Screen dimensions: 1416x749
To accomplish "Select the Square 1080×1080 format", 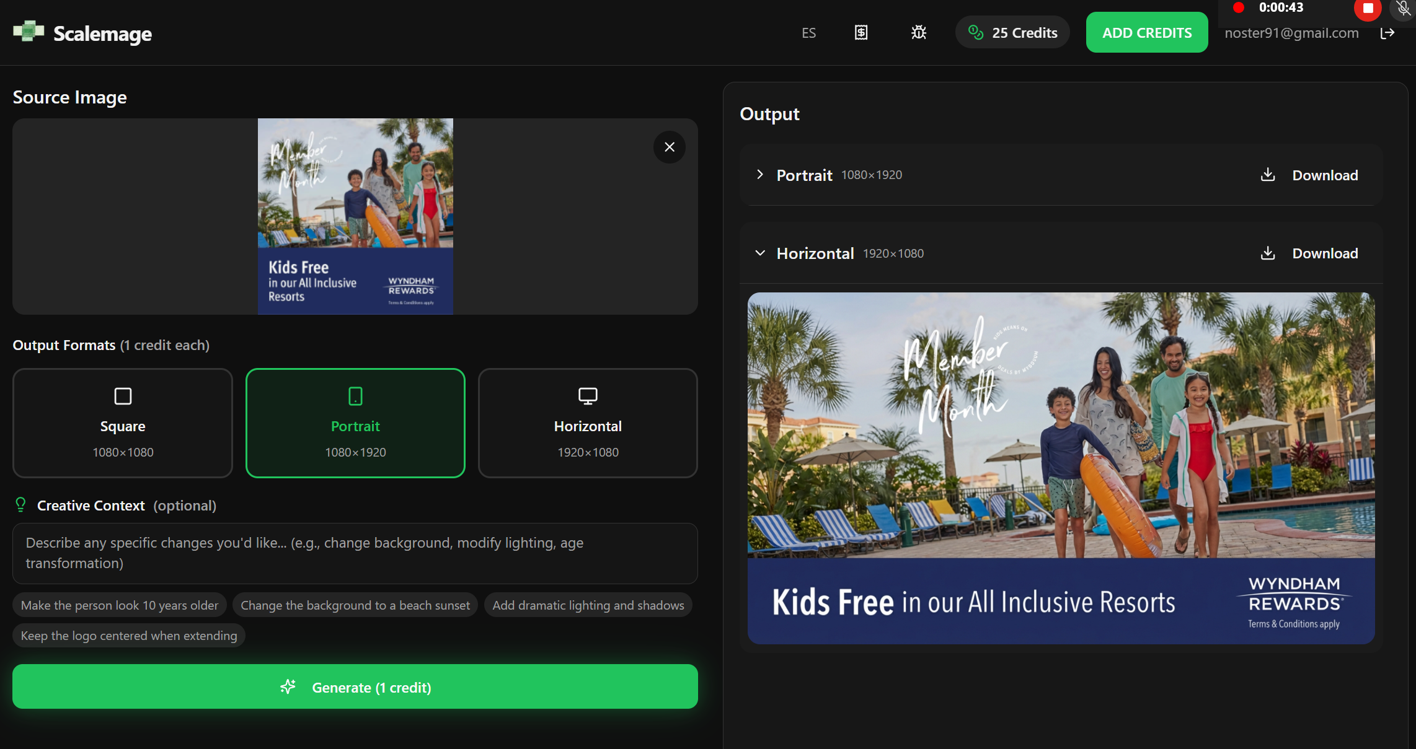I will click(x=123, y=423).
